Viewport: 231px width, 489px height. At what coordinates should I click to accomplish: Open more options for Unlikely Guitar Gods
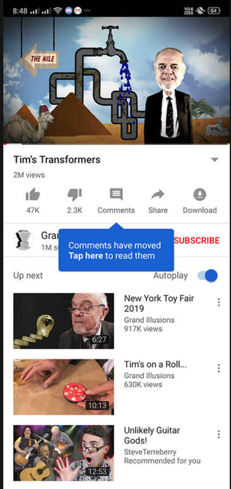(x=218, y=434)
